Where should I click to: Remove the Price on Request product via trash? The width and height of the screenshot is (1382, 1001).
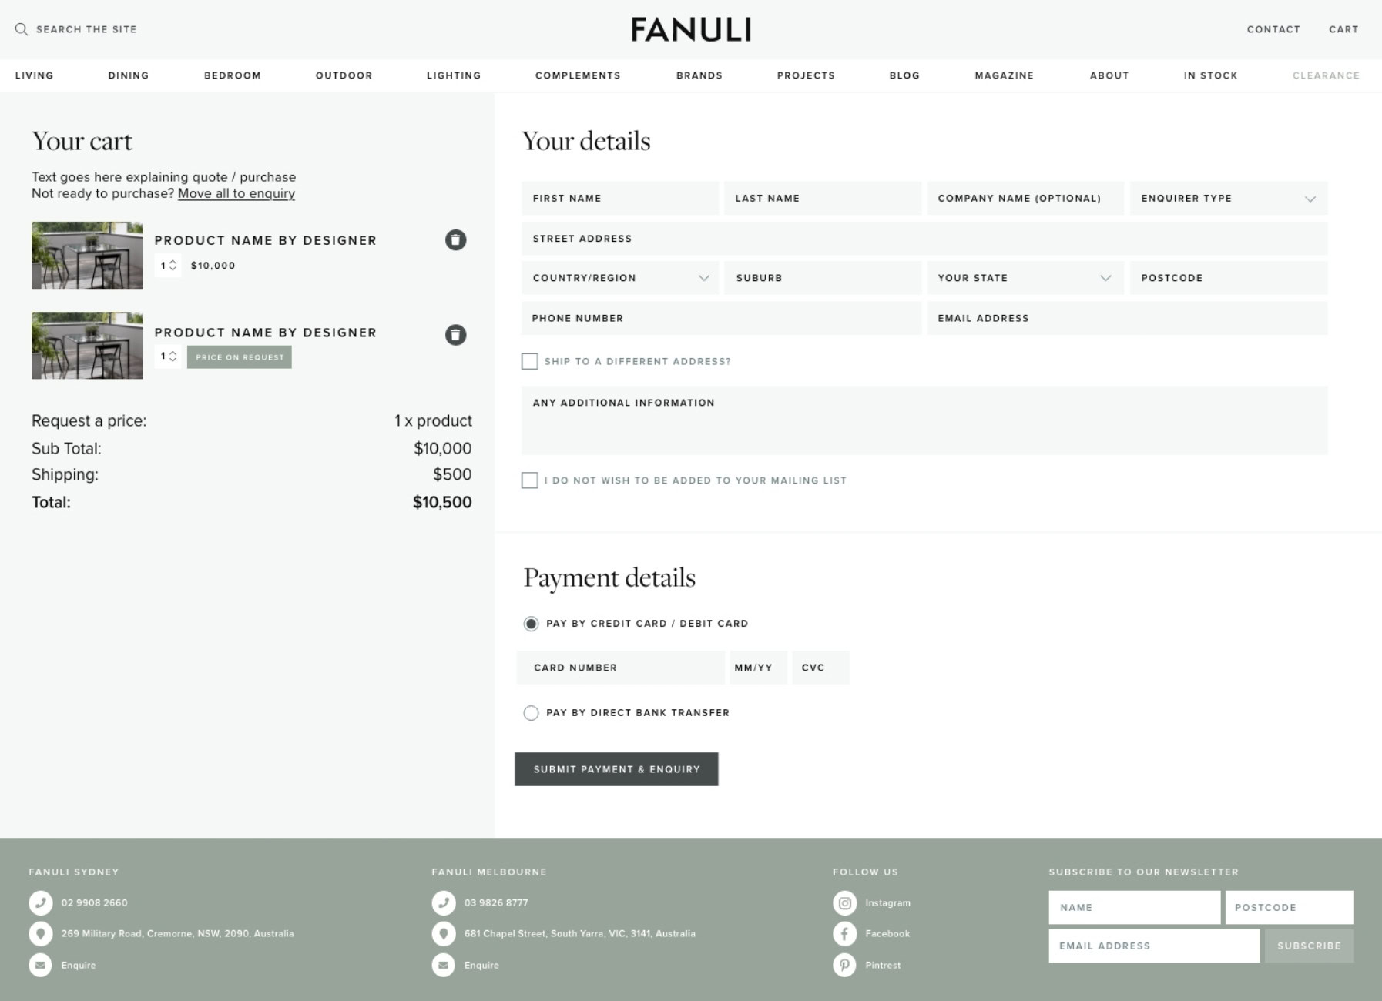click(x=455, y=335)
